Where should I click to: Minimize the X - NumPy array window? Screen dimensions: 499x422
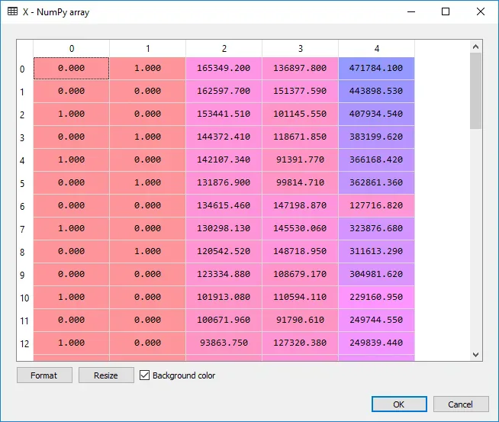point(411,11)
